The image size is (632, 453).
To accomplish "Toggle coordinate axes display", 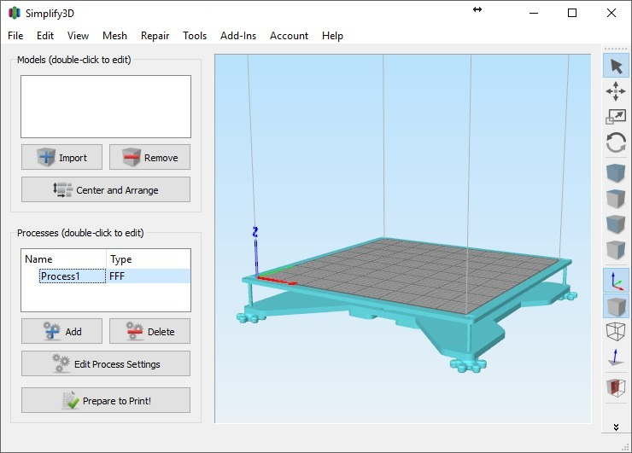I will 616,281.
